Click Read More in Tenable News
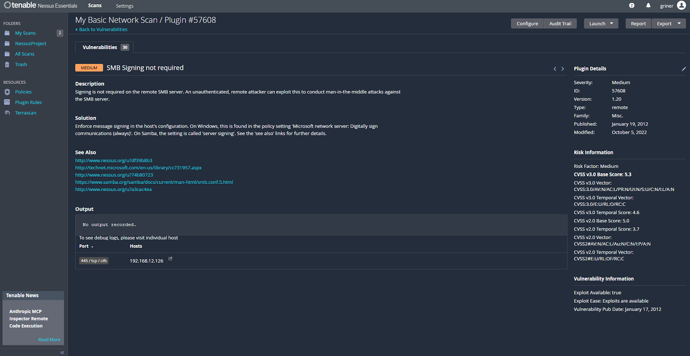The width and height of the screenshot is (690, 356). tap(49, 340)
